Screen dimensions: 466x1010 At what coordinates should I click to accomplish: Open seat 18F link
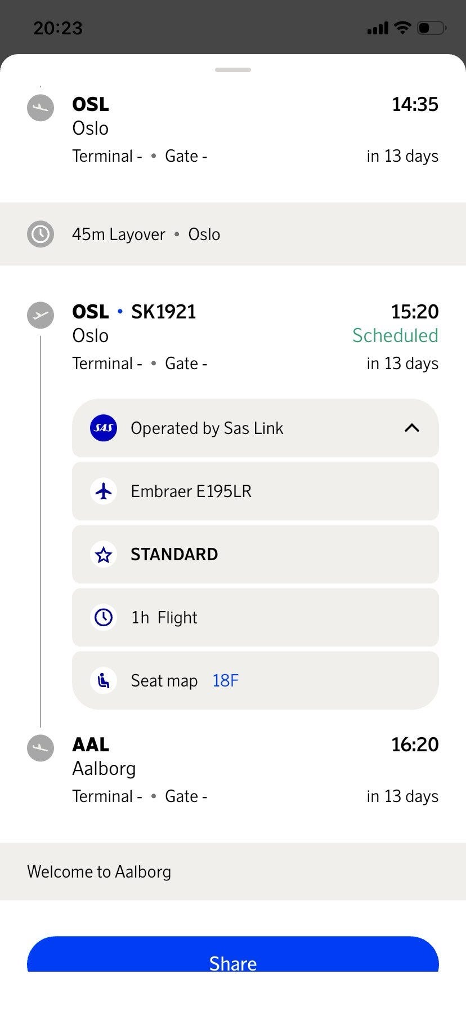pos(226,681)
